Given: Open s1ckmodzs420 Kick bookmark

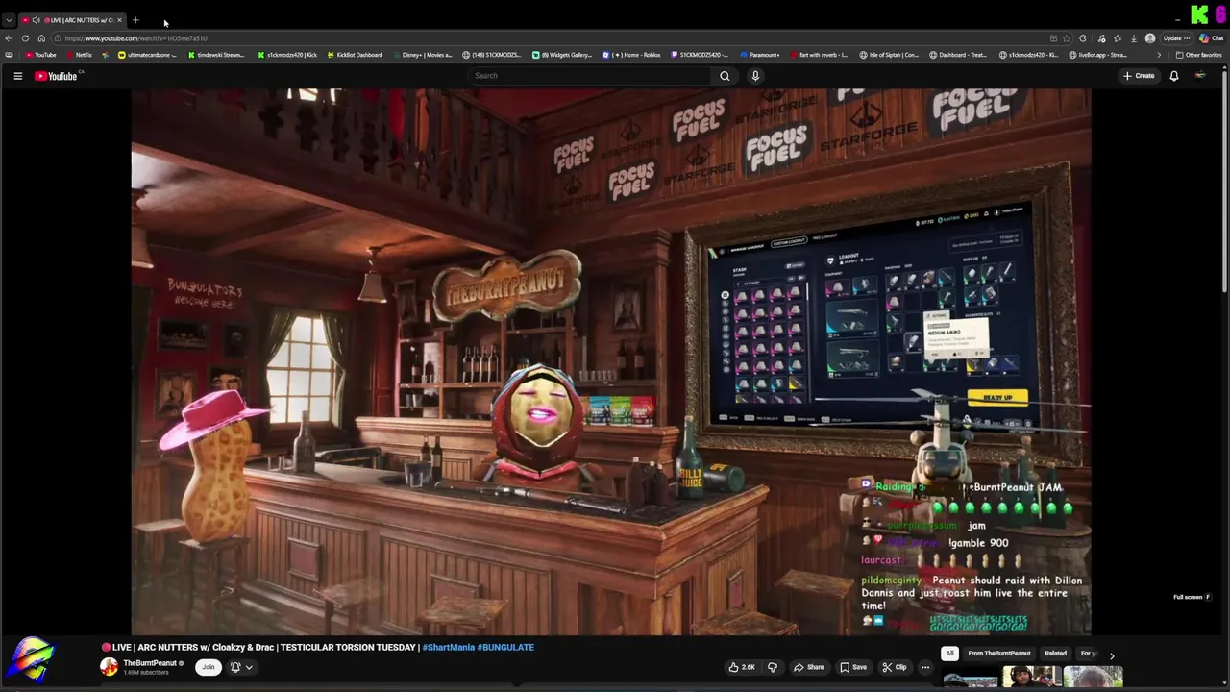Looking at the screenshot, I should coord(287,55).
